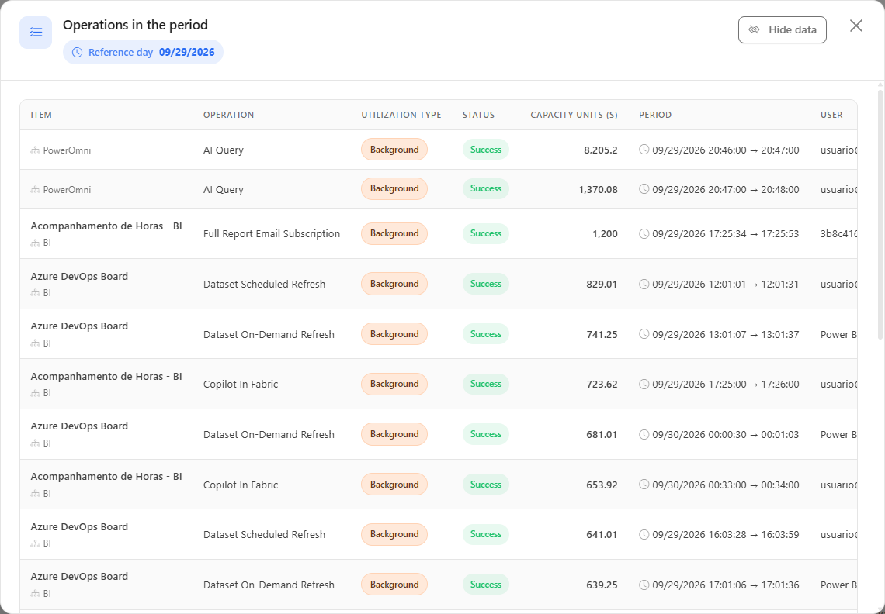Click Copilot In Fabric in the 723.62 row
This screenshot has height=614, width=885.
point(241,384)
